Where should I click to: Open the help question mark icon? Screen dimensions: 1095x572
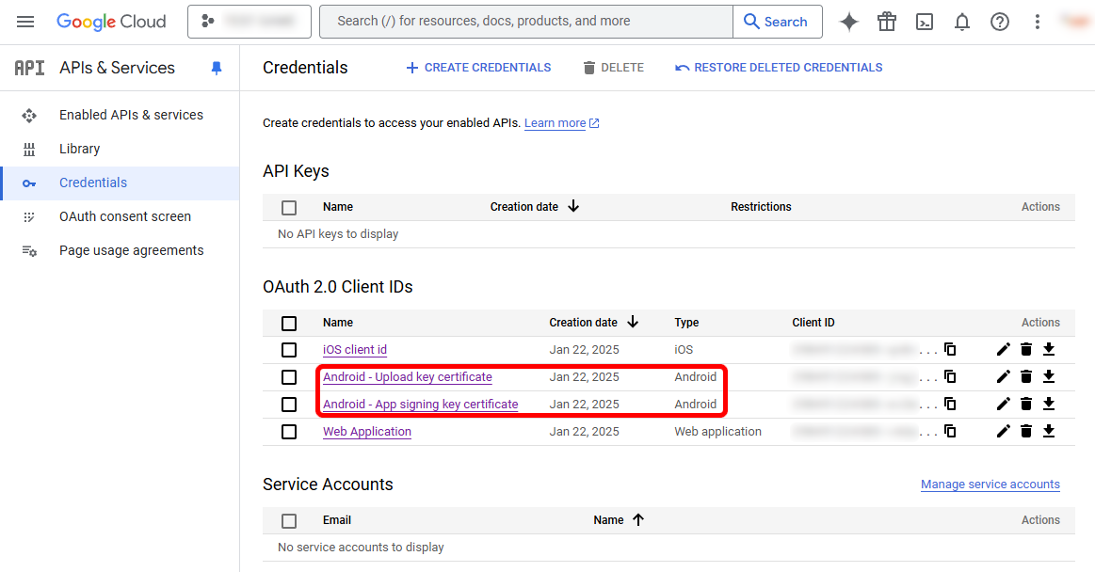1000,22
